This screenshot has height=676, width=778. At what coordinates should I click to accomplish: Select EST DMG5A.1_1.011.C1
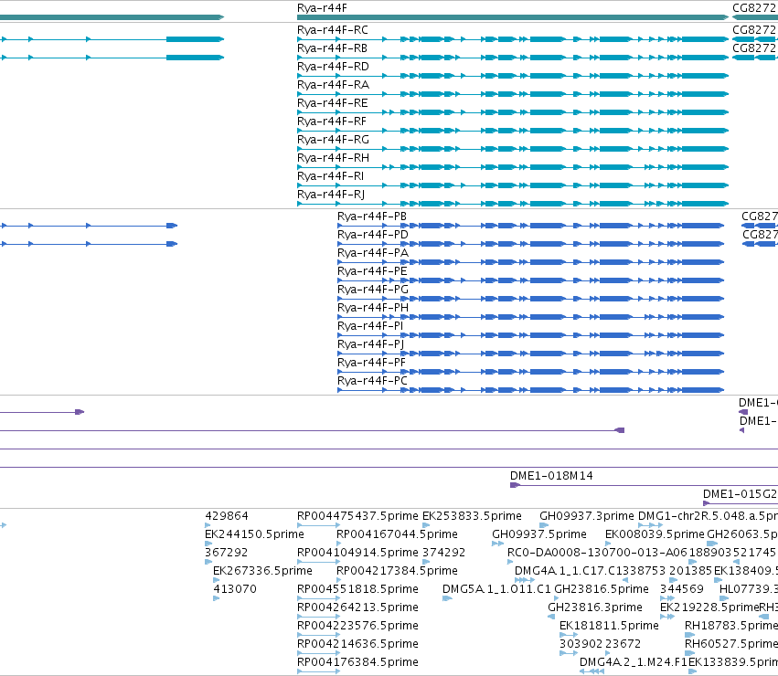496,589
